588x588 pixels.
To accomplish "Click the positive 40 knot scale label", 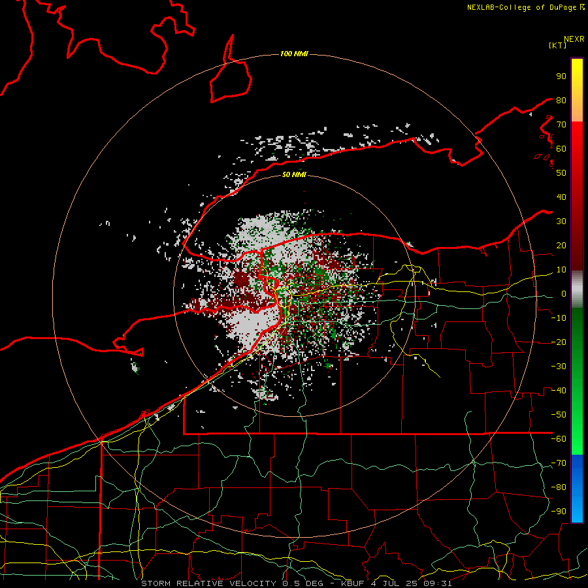I will (x=561, y=197).
